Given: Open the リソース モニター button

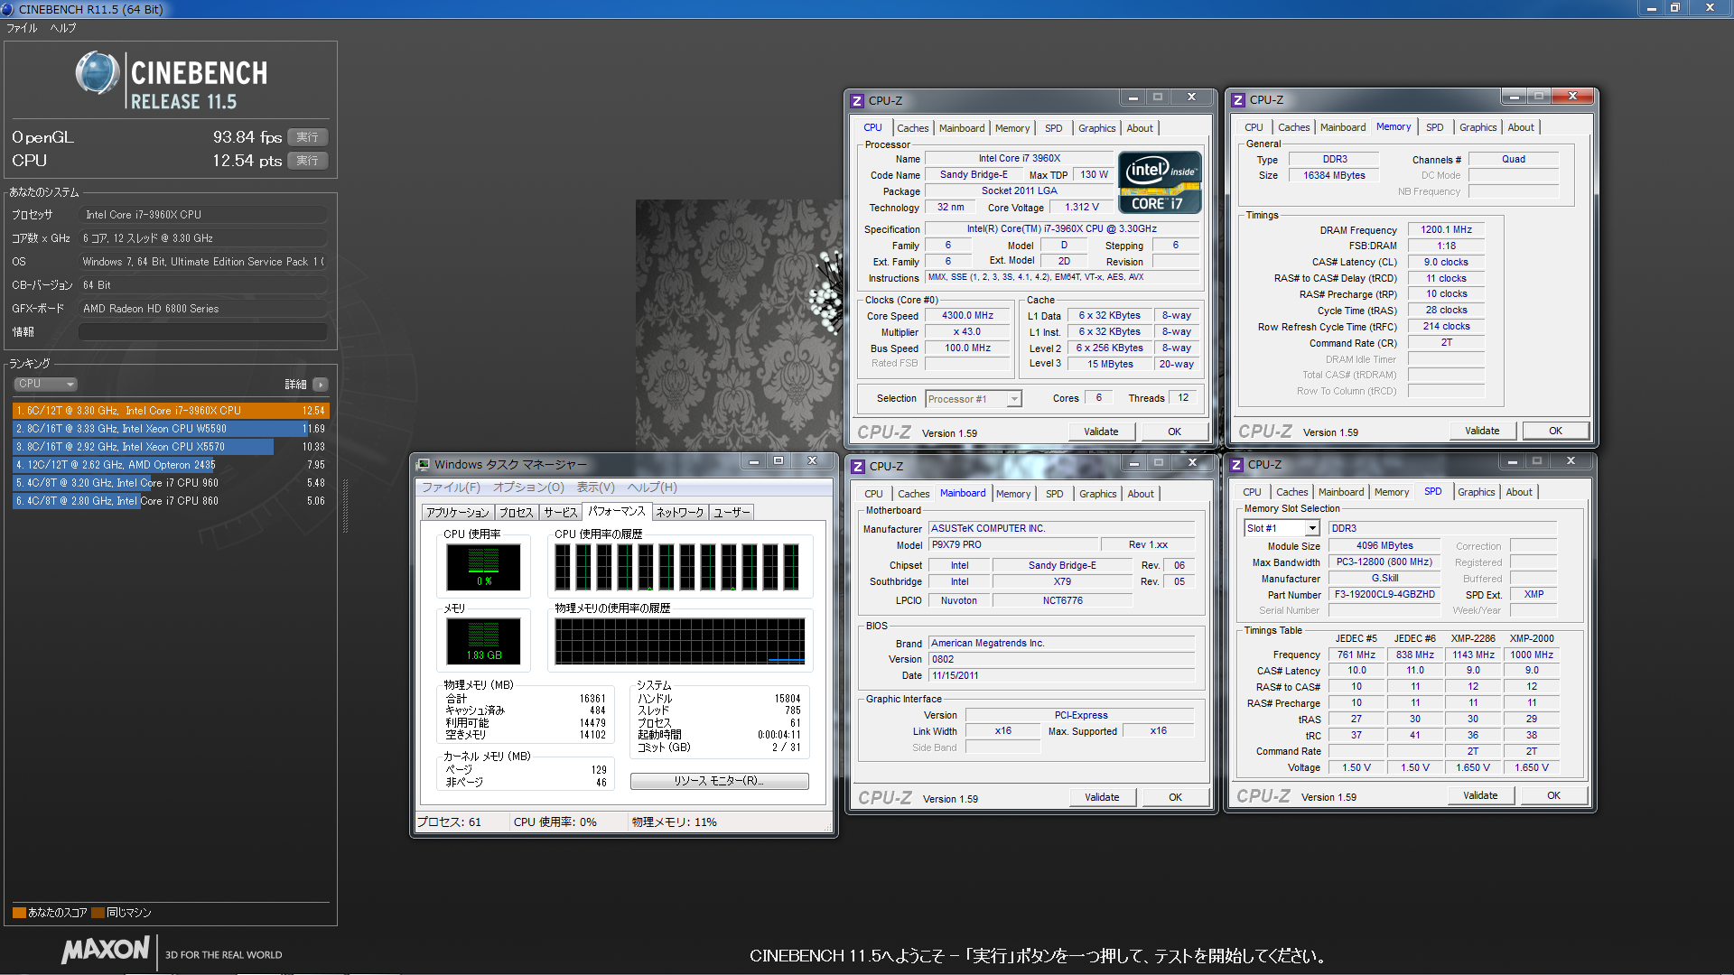Looking at the screenshot, I should (x=719, y=781).
